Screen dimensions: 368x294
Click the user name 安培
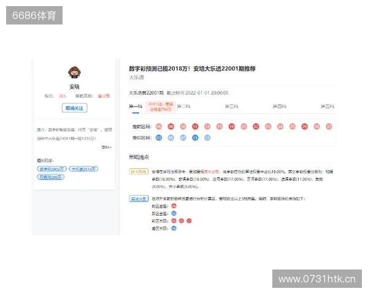(74, 87)
